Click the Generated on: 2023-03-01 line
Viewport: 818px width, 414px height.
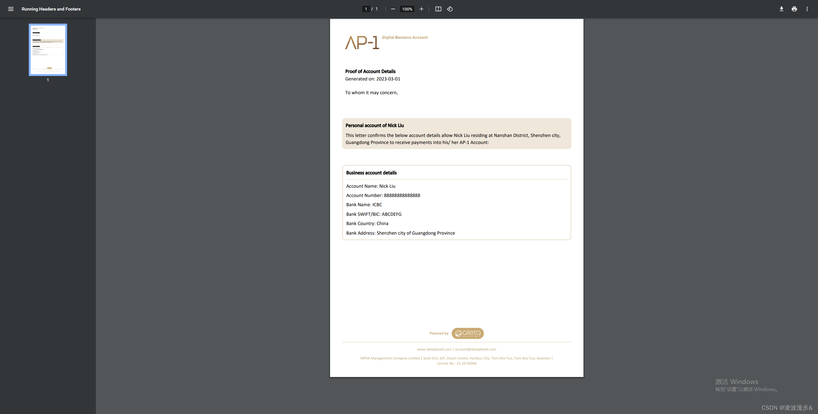(x=373, y=79)
